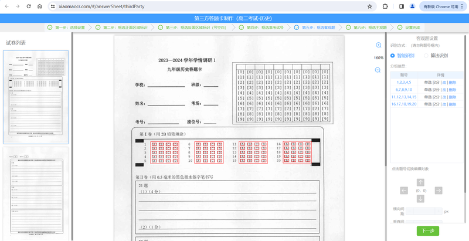
Task: Click red box around questions 6-10
Action: click(209, 152)
